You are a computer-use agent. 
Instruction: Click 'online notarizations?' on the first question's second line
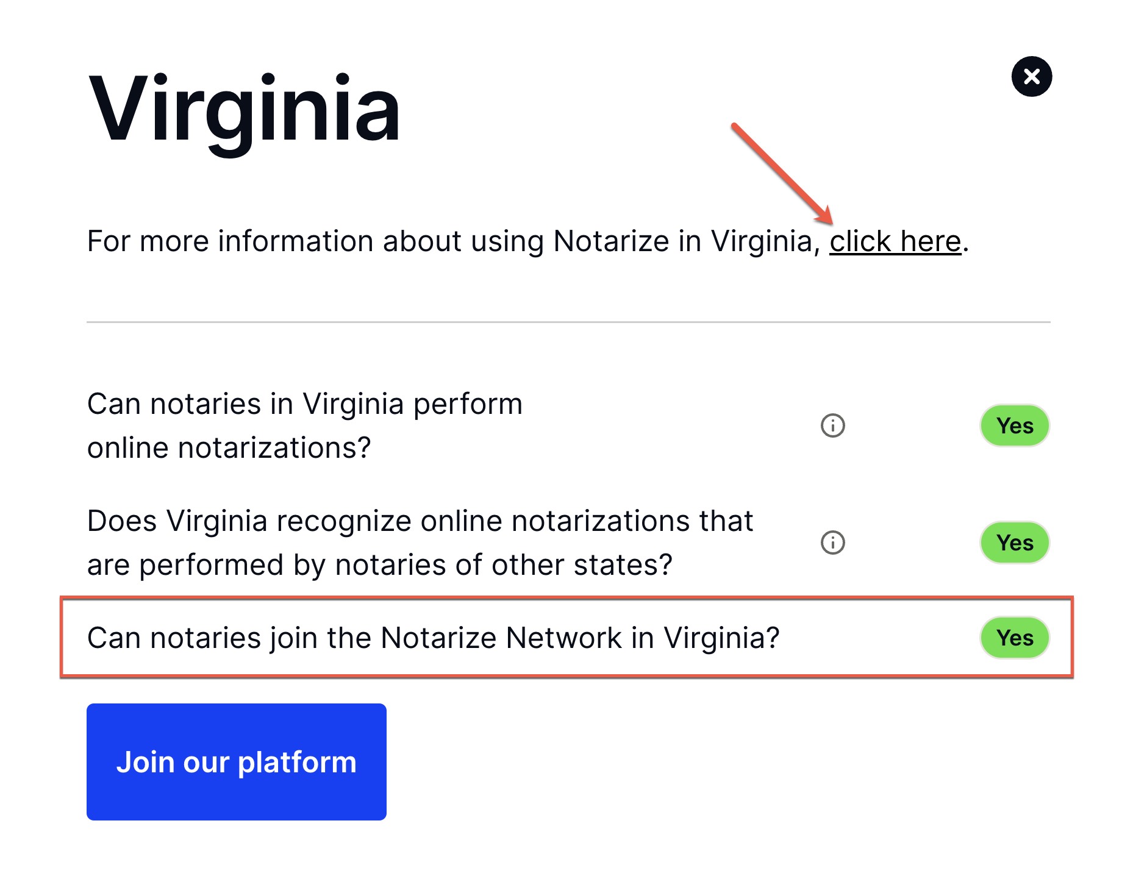coord(229,448)
